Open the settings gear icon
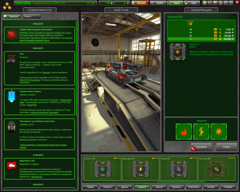The width and height of the screenshot is (240, 192). 215,3
